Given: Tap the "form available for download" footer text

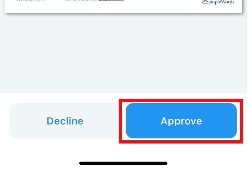Looking at the screenshot, I should [81, 0].
